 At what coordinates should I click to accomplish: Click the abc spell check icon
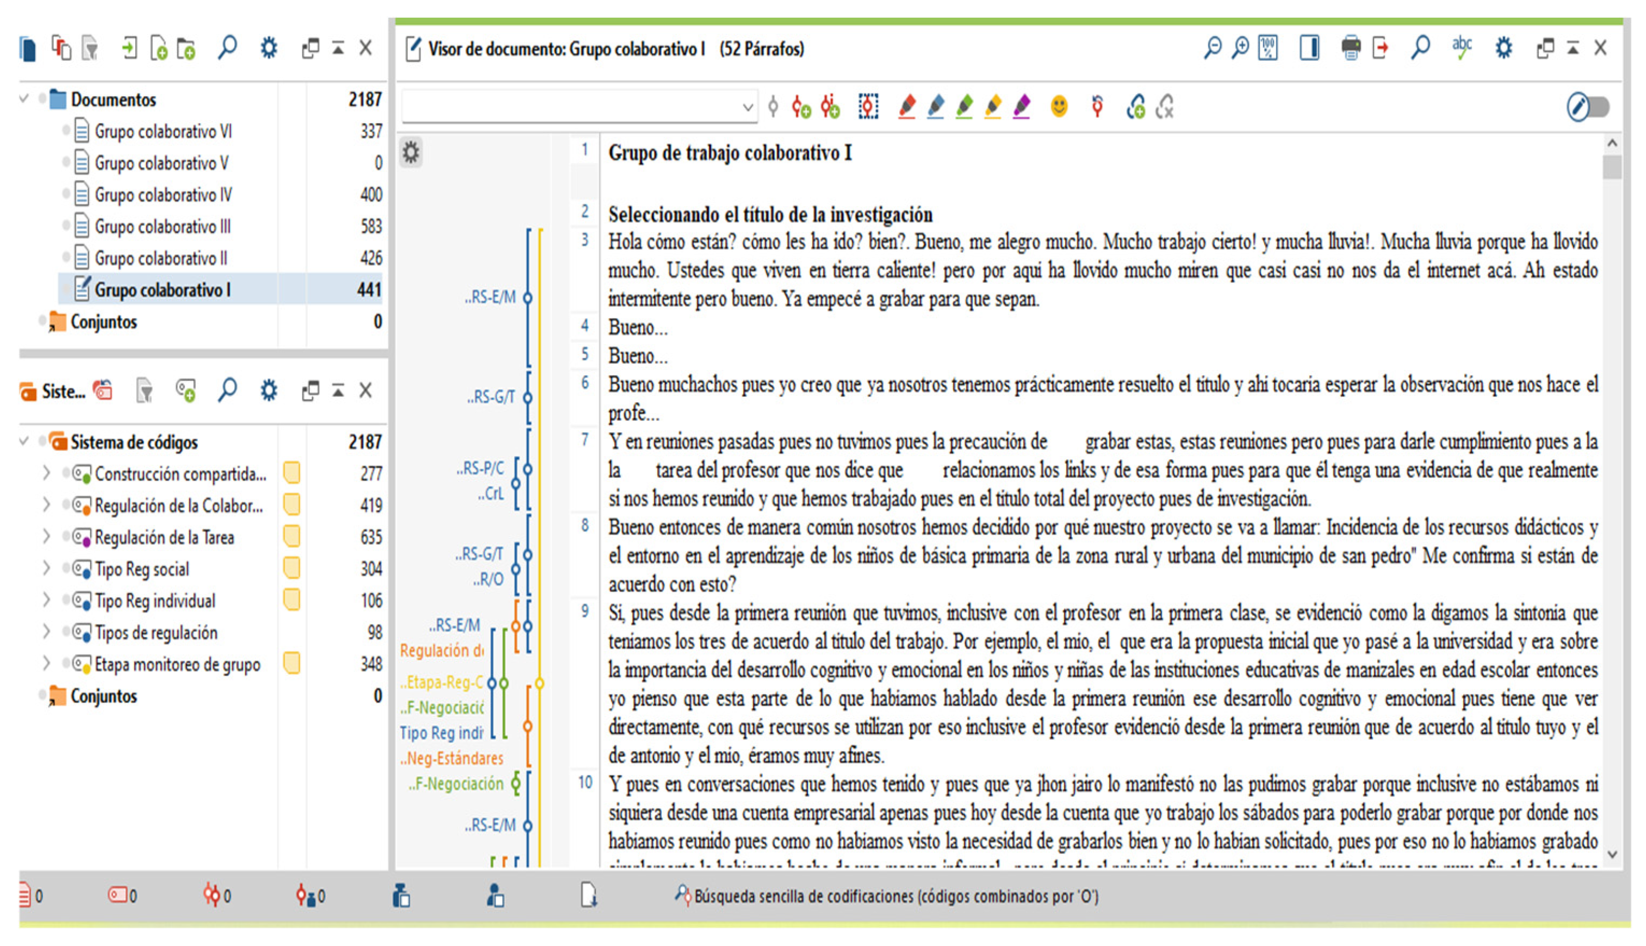(1461, 48)
